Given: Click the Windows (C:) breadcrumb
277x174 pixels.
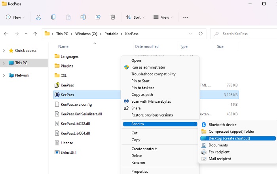Looking at the screenshot, I should click(86, 34).
